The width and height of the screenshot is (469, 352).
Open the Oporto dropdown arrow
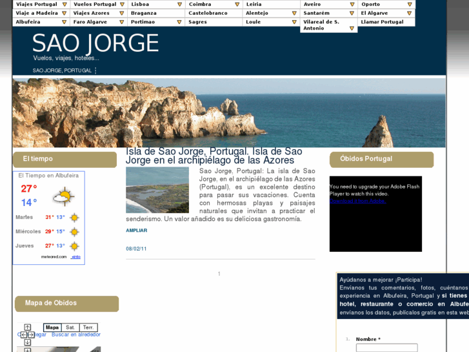coord(410,5)
